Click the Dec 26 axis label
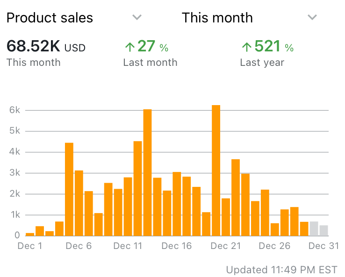Image resolution: width=345 pixels, height=277 pixels. tap(274, 246)
